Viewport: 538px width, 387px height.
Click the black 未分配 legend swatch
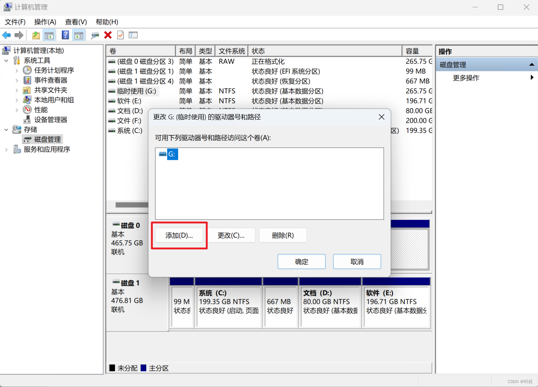[x=112, y=368]
